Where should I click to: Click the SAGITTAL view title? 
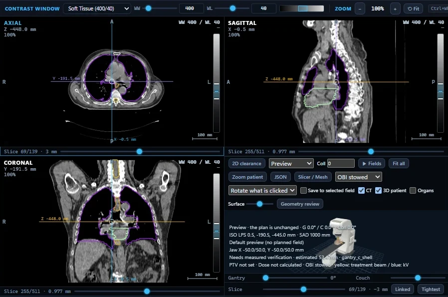tap(242, 23)
